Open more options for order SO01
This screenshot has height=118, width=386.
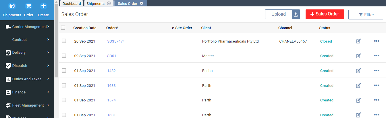[377, 56]
